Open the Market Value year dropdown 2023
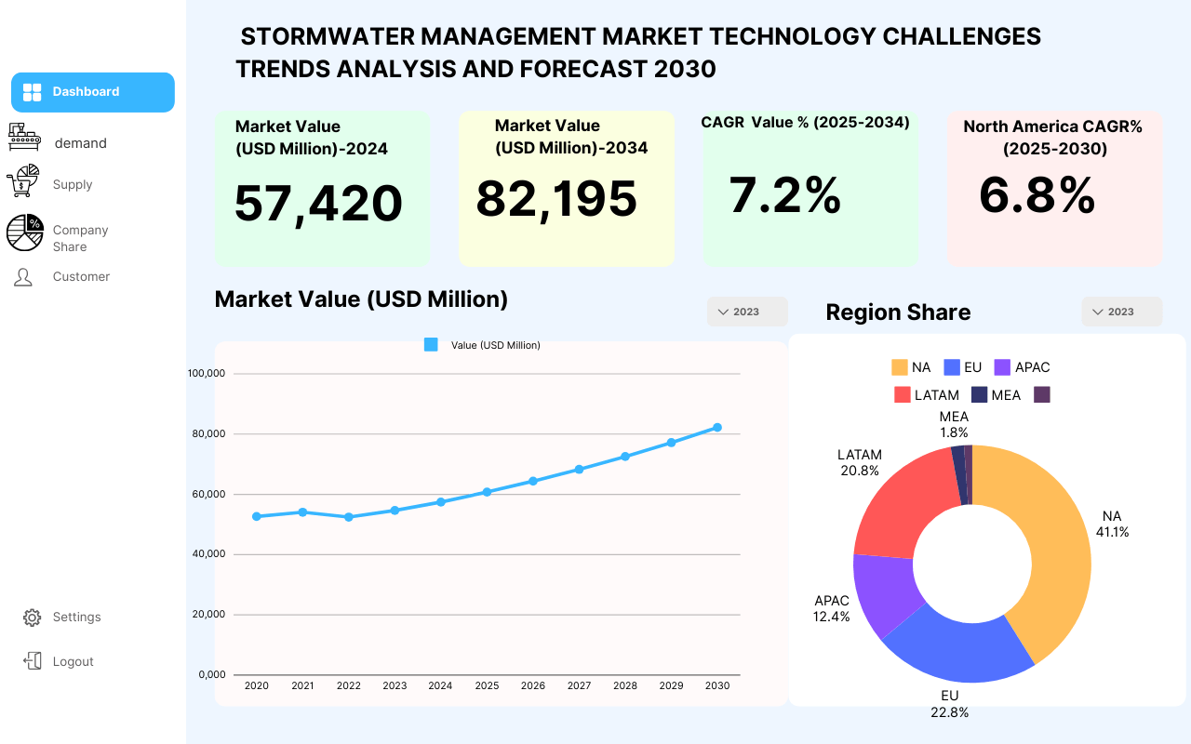The height and width of the screenshot is (744, 1191). click(x=747, y=312)
